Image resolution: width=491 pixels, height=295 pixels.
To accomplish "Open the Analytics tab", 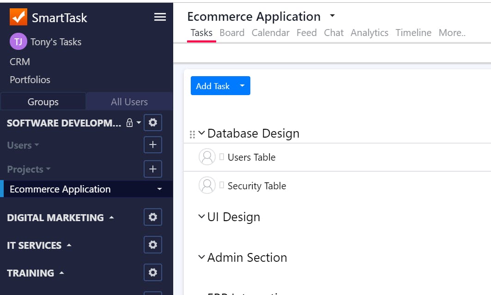I will (369, 33).
